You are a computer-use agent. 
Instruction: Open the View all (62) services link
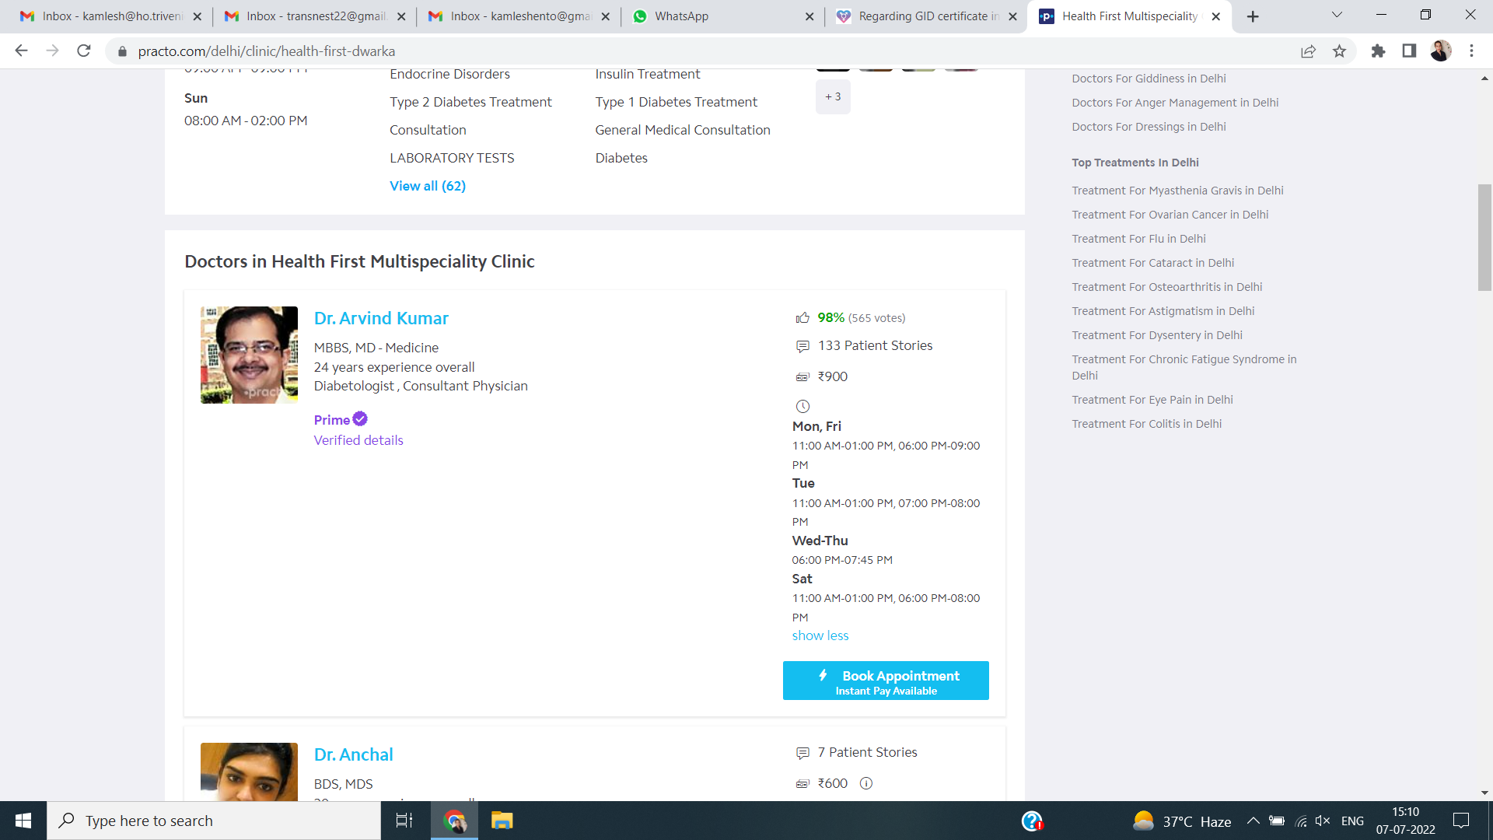click(428, 186)
